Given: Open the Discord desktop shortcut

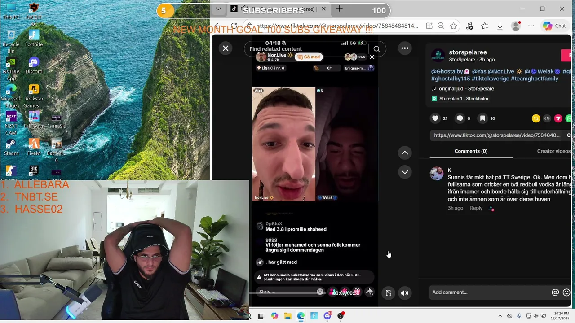Looking at the screenshot, I should point(34,65).
